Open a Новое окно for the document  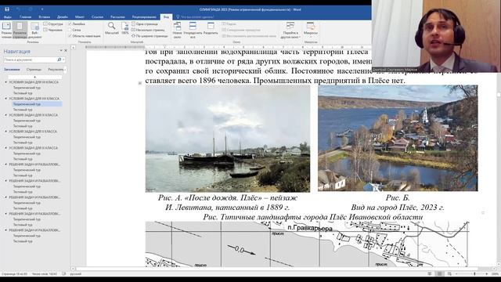click(177, 31)
